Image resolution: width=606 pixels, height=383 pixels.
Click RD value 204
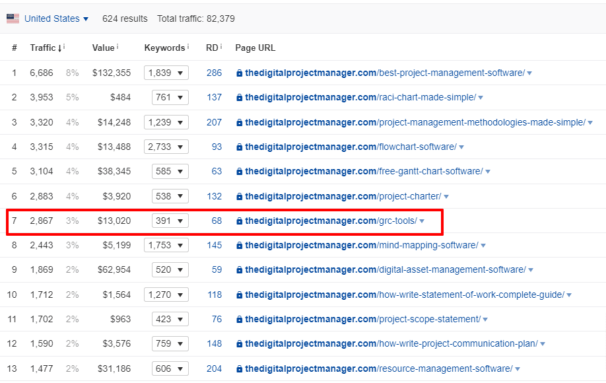point(214,368)
